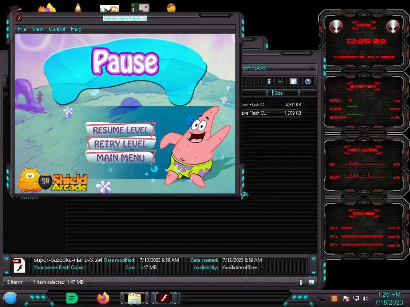Open the View menu in Flash Player
The image size is (410, 307).
[37, 29]
